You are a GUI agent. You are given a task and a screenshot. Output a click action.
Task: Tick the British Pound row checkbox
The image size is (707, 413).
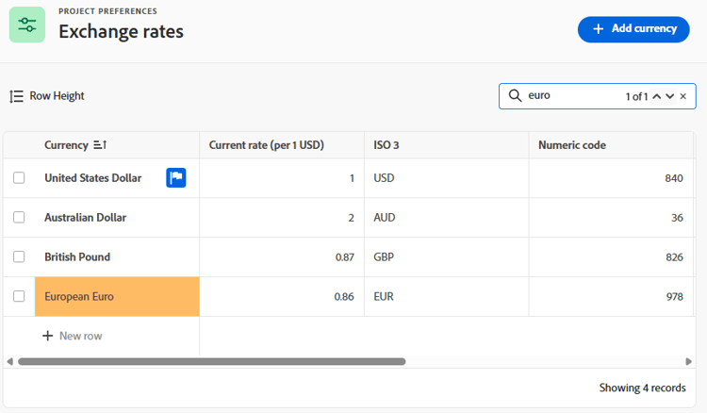[x=19, y=257]
